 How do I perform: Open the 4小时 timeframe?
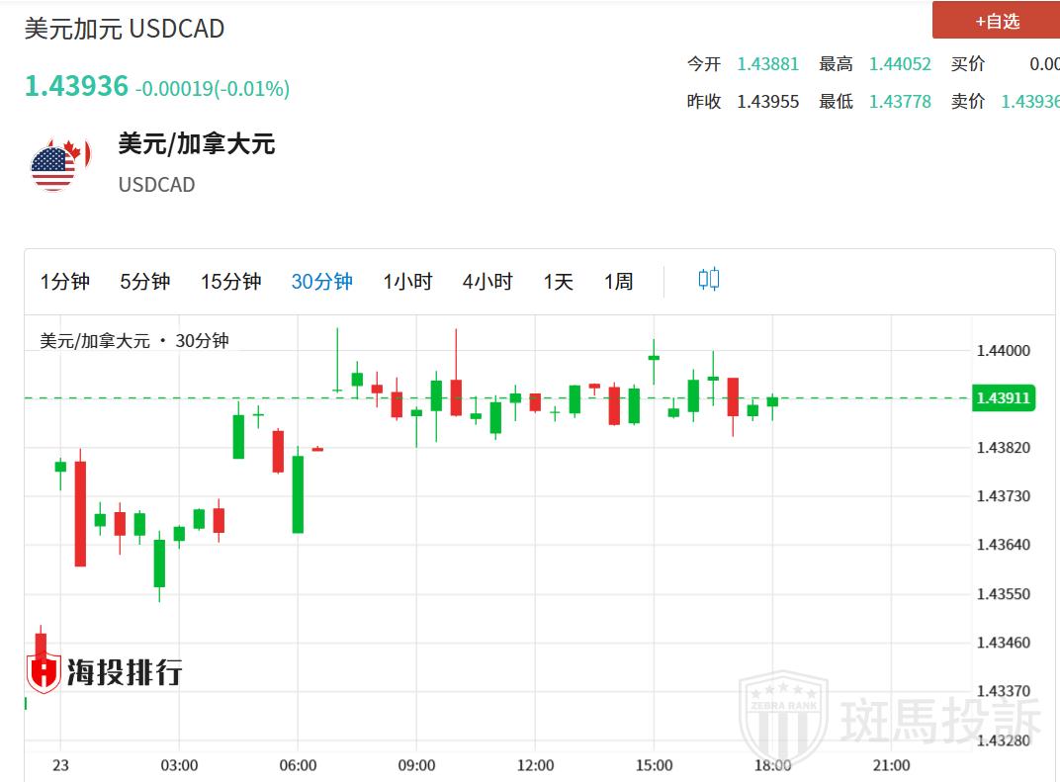[x=487, y=282]
